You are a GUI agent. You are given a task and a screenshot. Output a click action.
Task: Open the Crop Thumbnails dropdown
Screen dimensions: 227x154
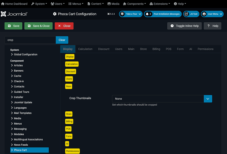point(162,99)
